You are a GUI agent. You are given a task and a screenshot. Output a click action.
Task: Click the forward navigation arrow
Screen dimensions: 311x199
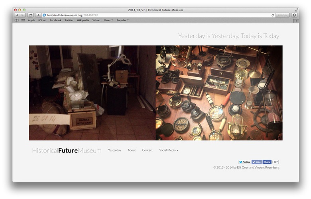[22, 15]
